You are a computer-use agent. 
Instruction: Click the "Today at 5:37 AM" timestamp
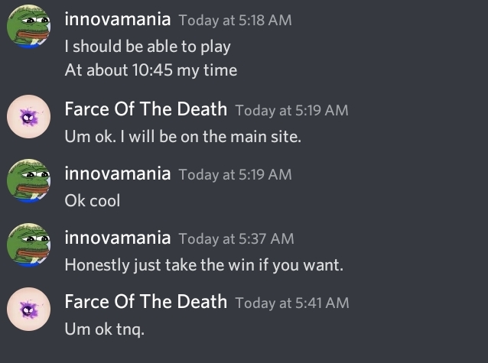coord(236,239)
